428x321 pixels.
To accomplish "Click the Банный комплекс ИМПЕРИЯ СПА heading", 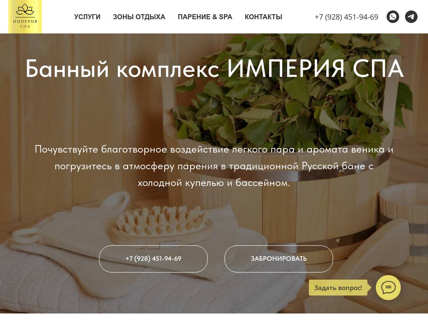I will (214, 68).
